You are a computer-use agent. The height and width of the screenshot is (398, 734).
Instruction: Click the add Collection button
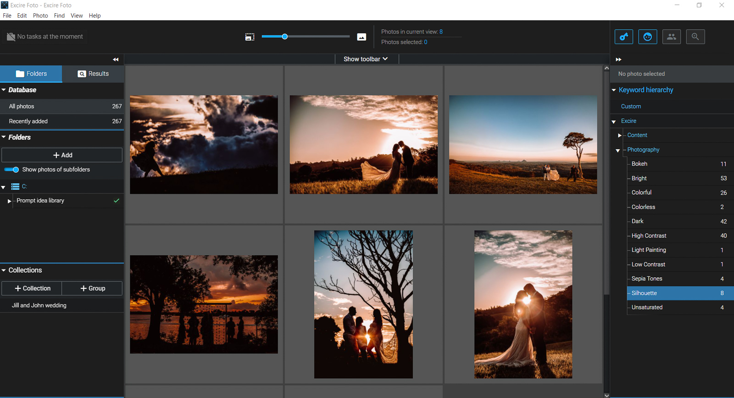coord(32,288)
